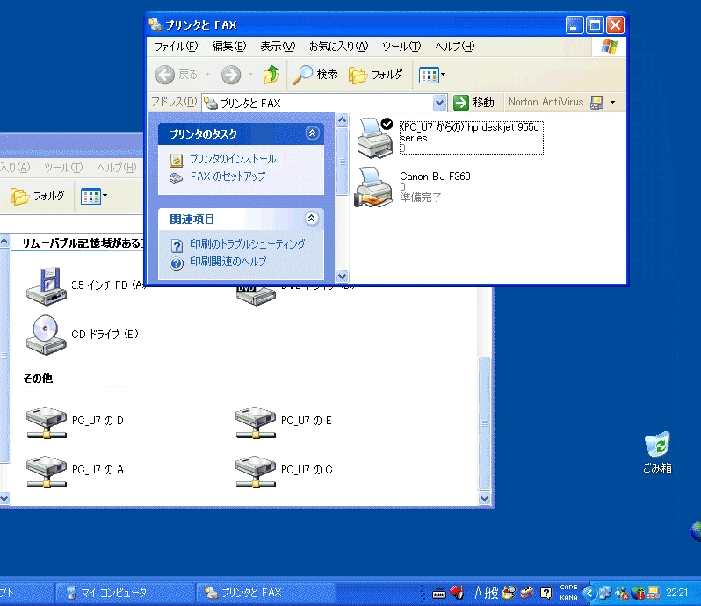Click the task pane scroll up arrow
The image size is (701, 606).
pyautogui.click(x=342, y=120)
